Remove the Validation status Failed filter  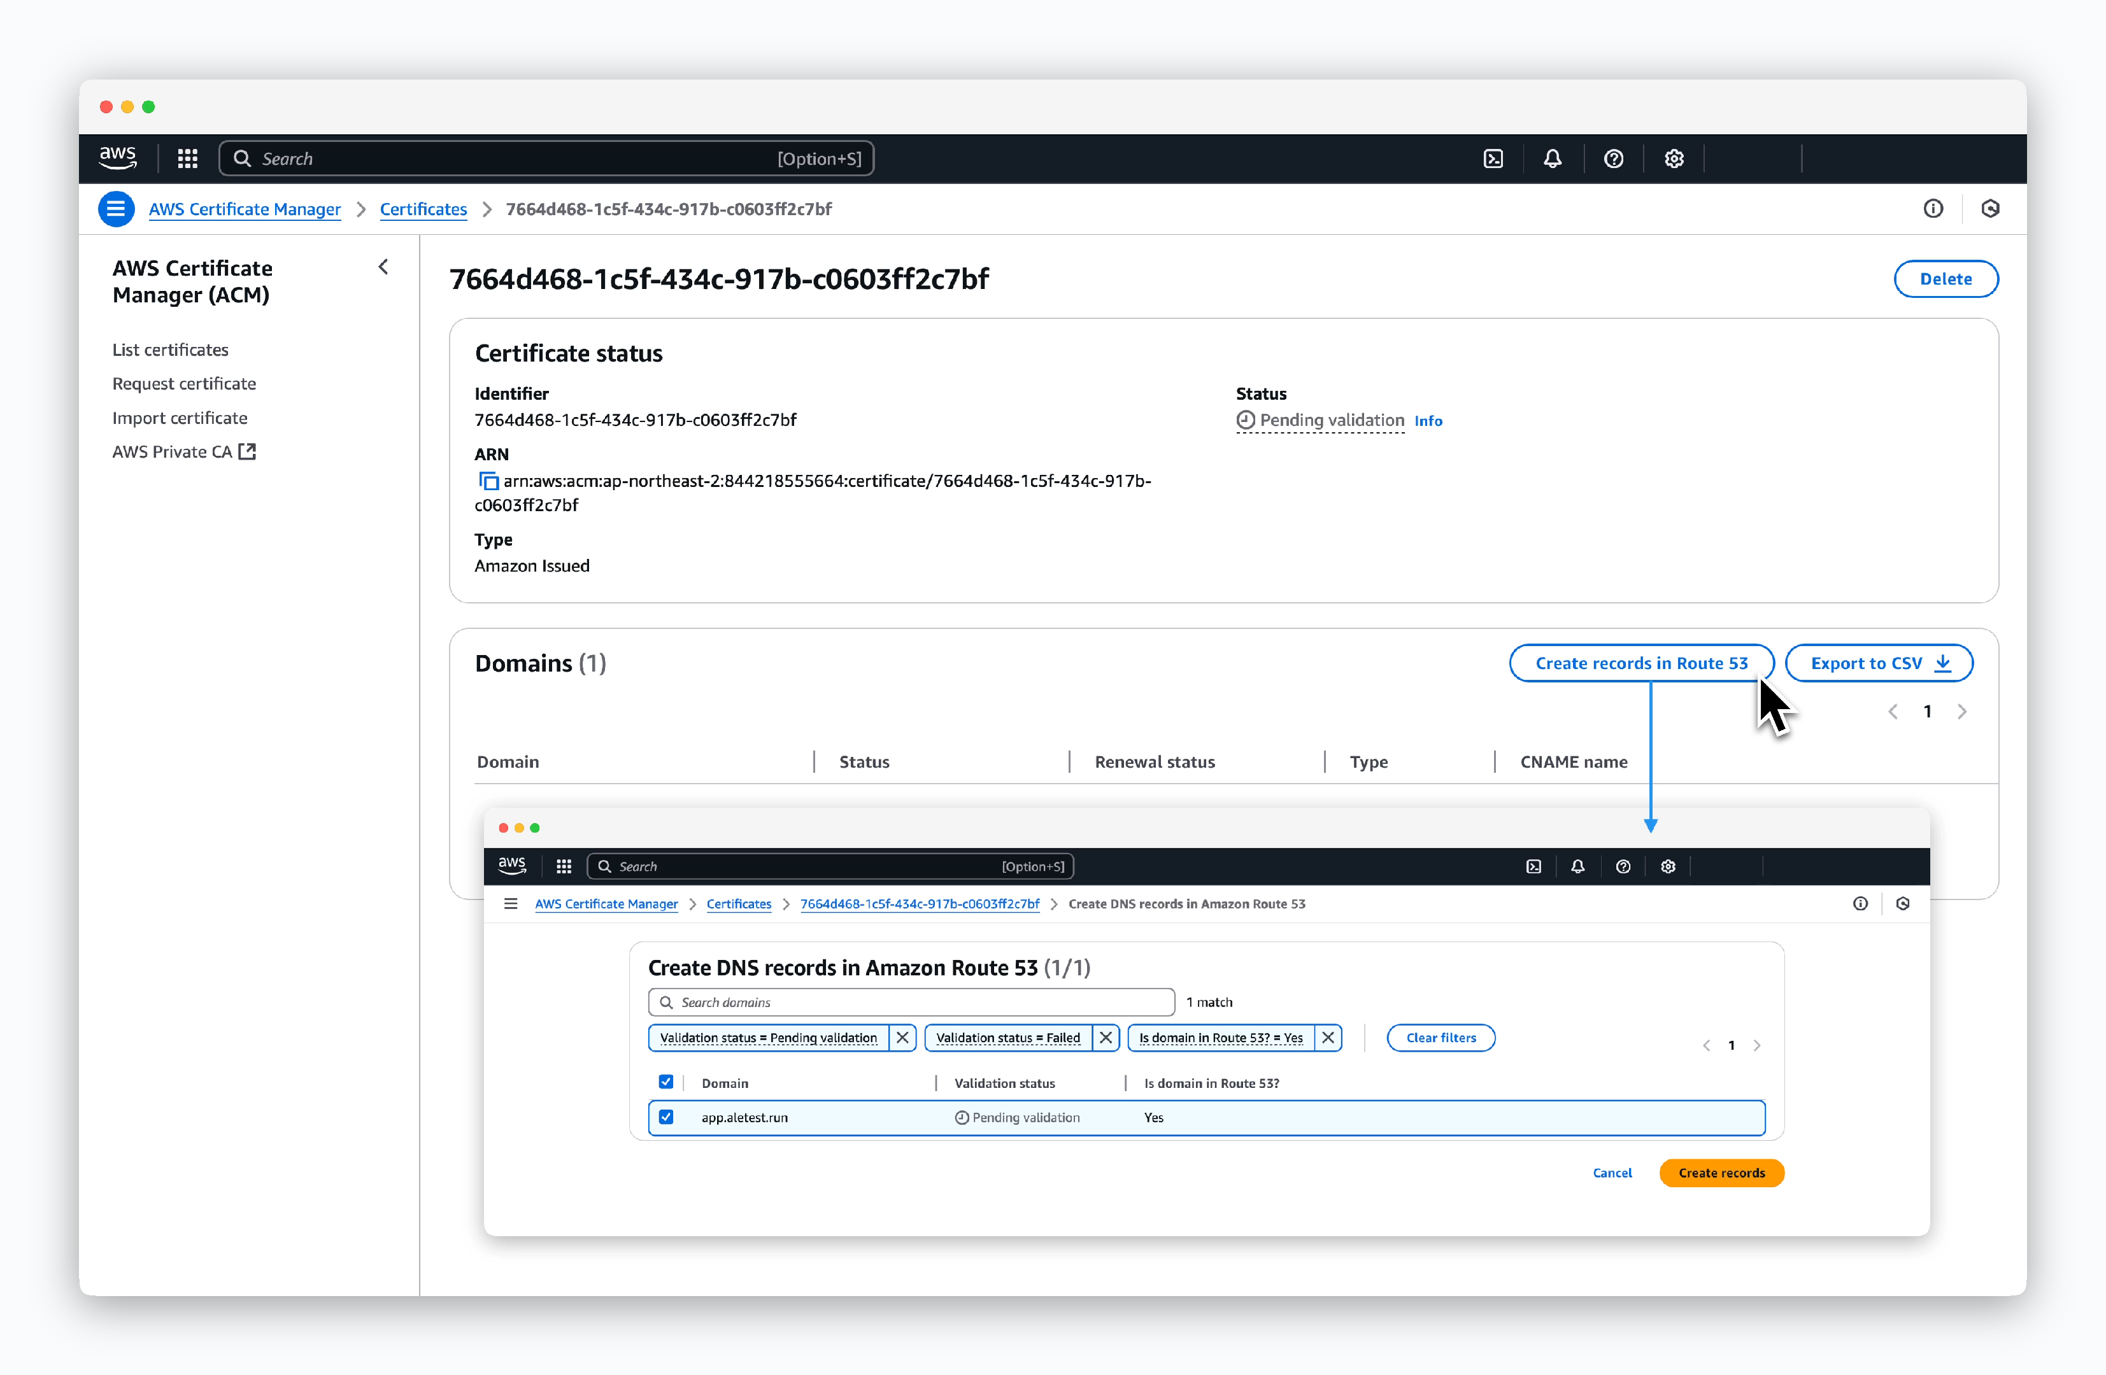(1106, 1038)
